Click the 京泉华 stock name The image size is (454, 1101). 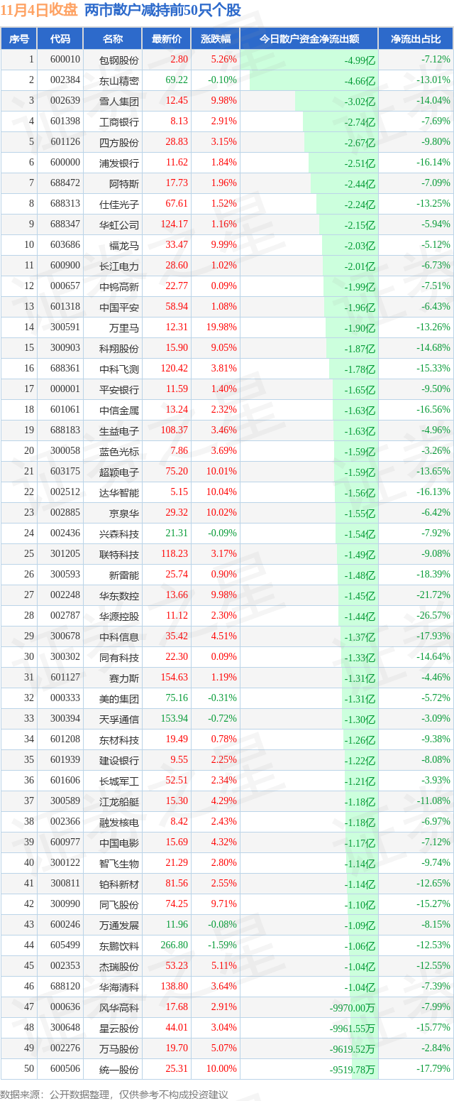pos(125,514)
